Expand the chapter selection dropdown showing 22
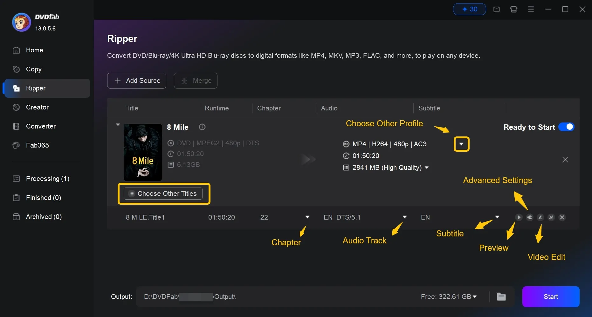Image resolution: width=592 pixels, height=317 pixels. pos(307,217)
